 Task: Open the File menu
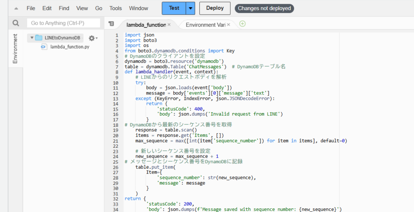click(x=31, y=8)
